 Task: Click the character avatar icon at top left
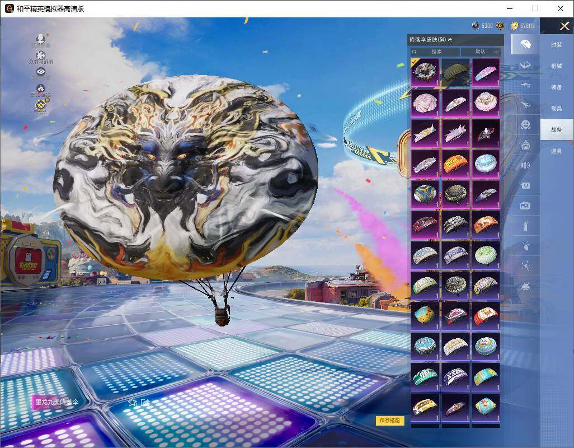[x=41, y=38]
